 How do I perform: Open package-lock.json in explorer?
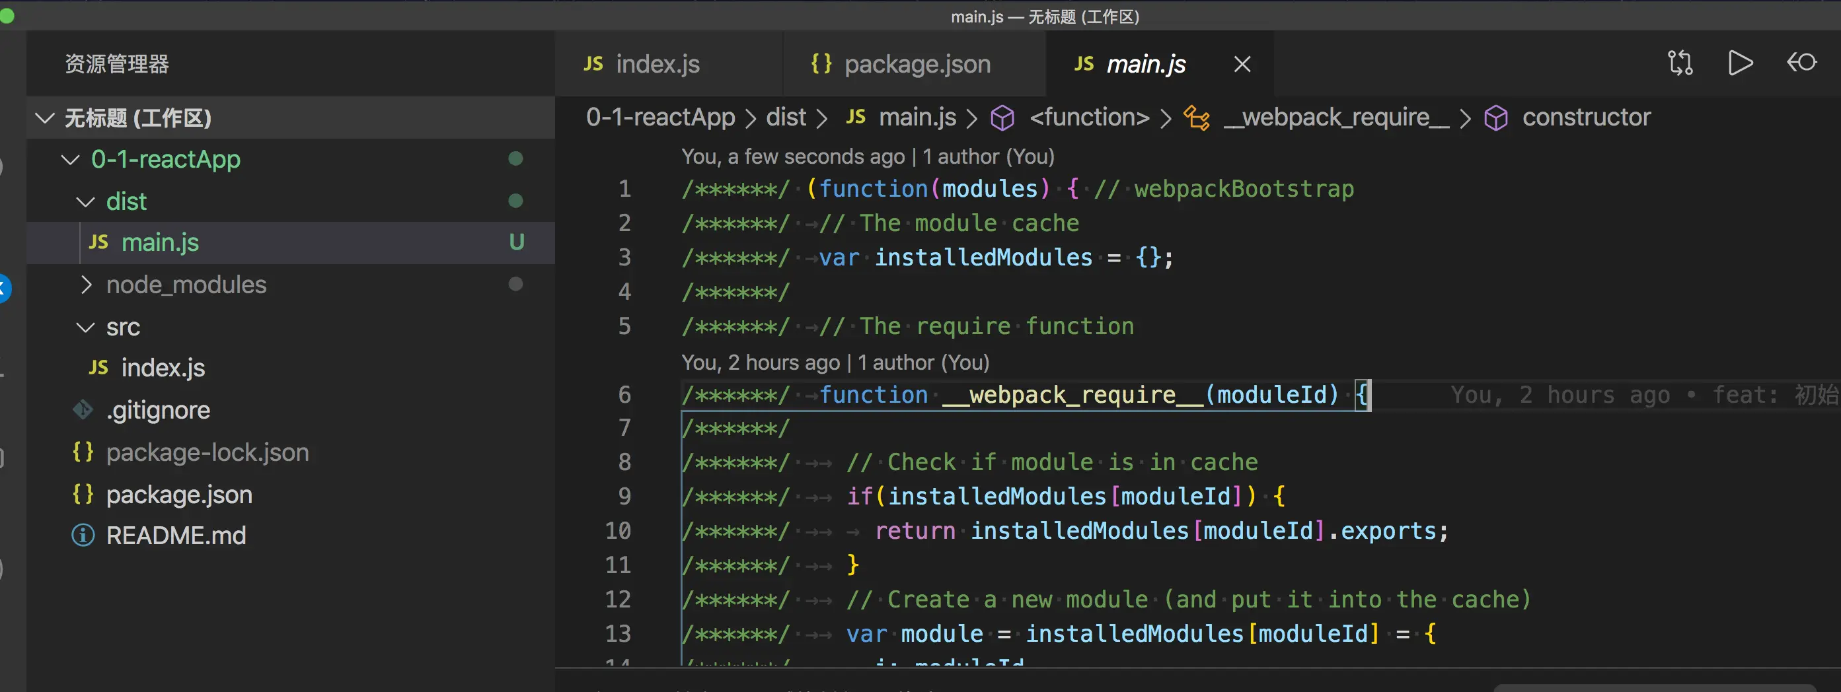pos(207,453)
